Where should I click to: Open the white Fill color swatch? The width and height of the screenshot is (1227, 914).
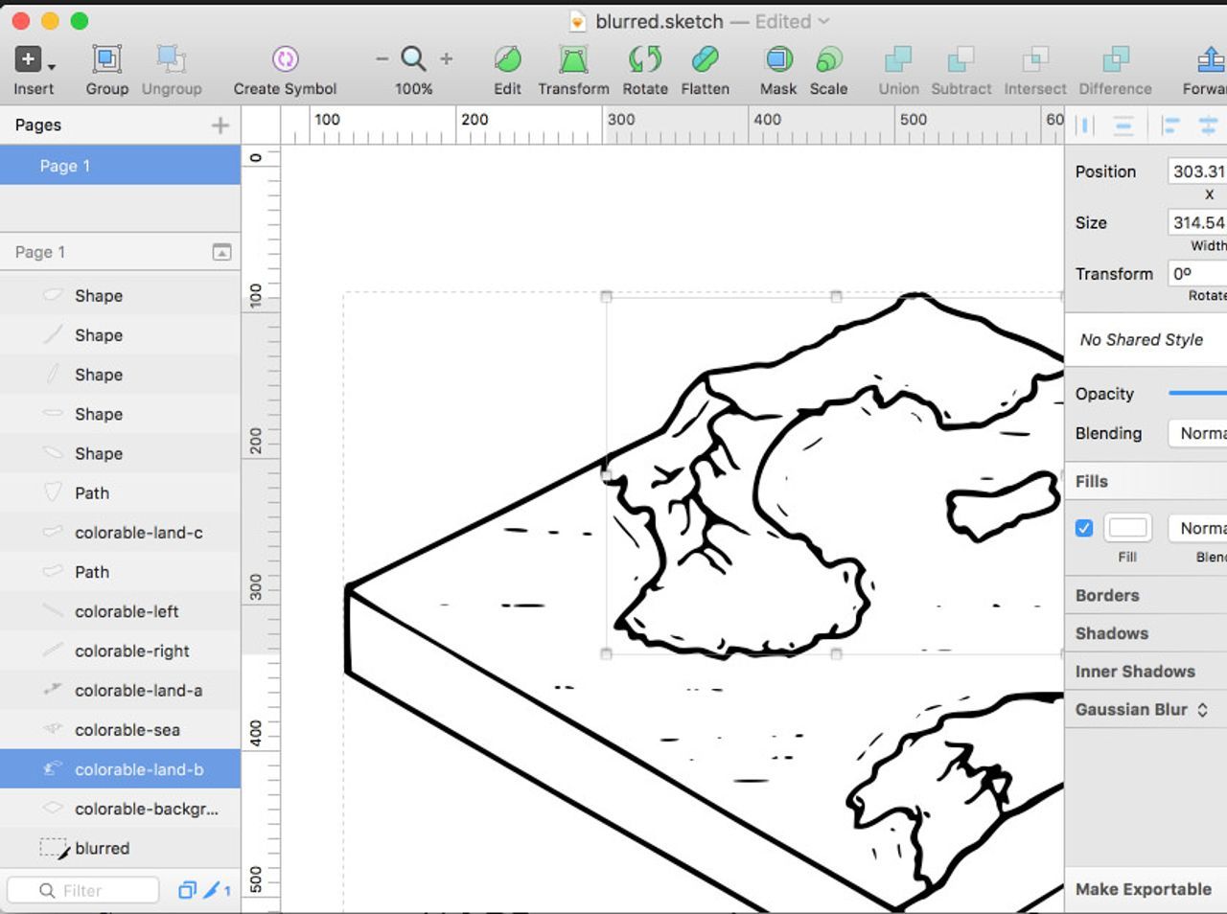pos(1127,528)
